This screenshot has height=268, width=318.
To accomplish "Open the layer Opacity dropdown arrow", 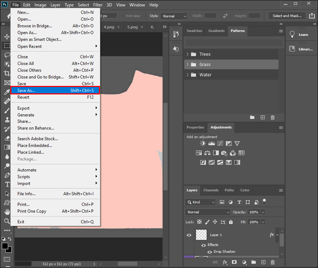I will coord(263,212).
